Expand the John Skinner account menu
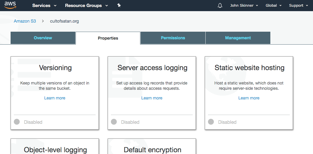Screen dimensions: 313x154 coord(244,6)
